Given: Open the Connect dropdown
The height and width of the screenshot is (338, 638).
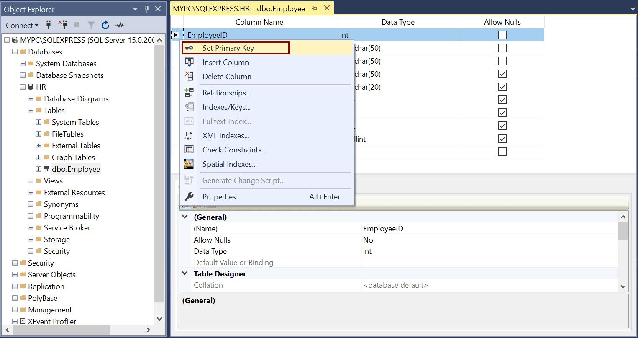Looking at the screenshot, I should [21, 25].
